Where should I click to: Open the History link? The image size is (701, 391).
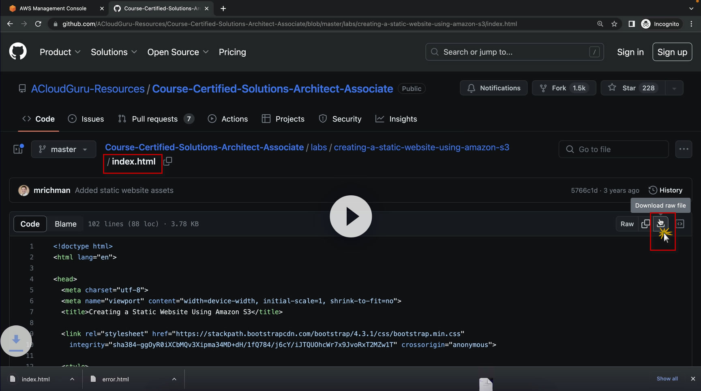tap(666, 190)
